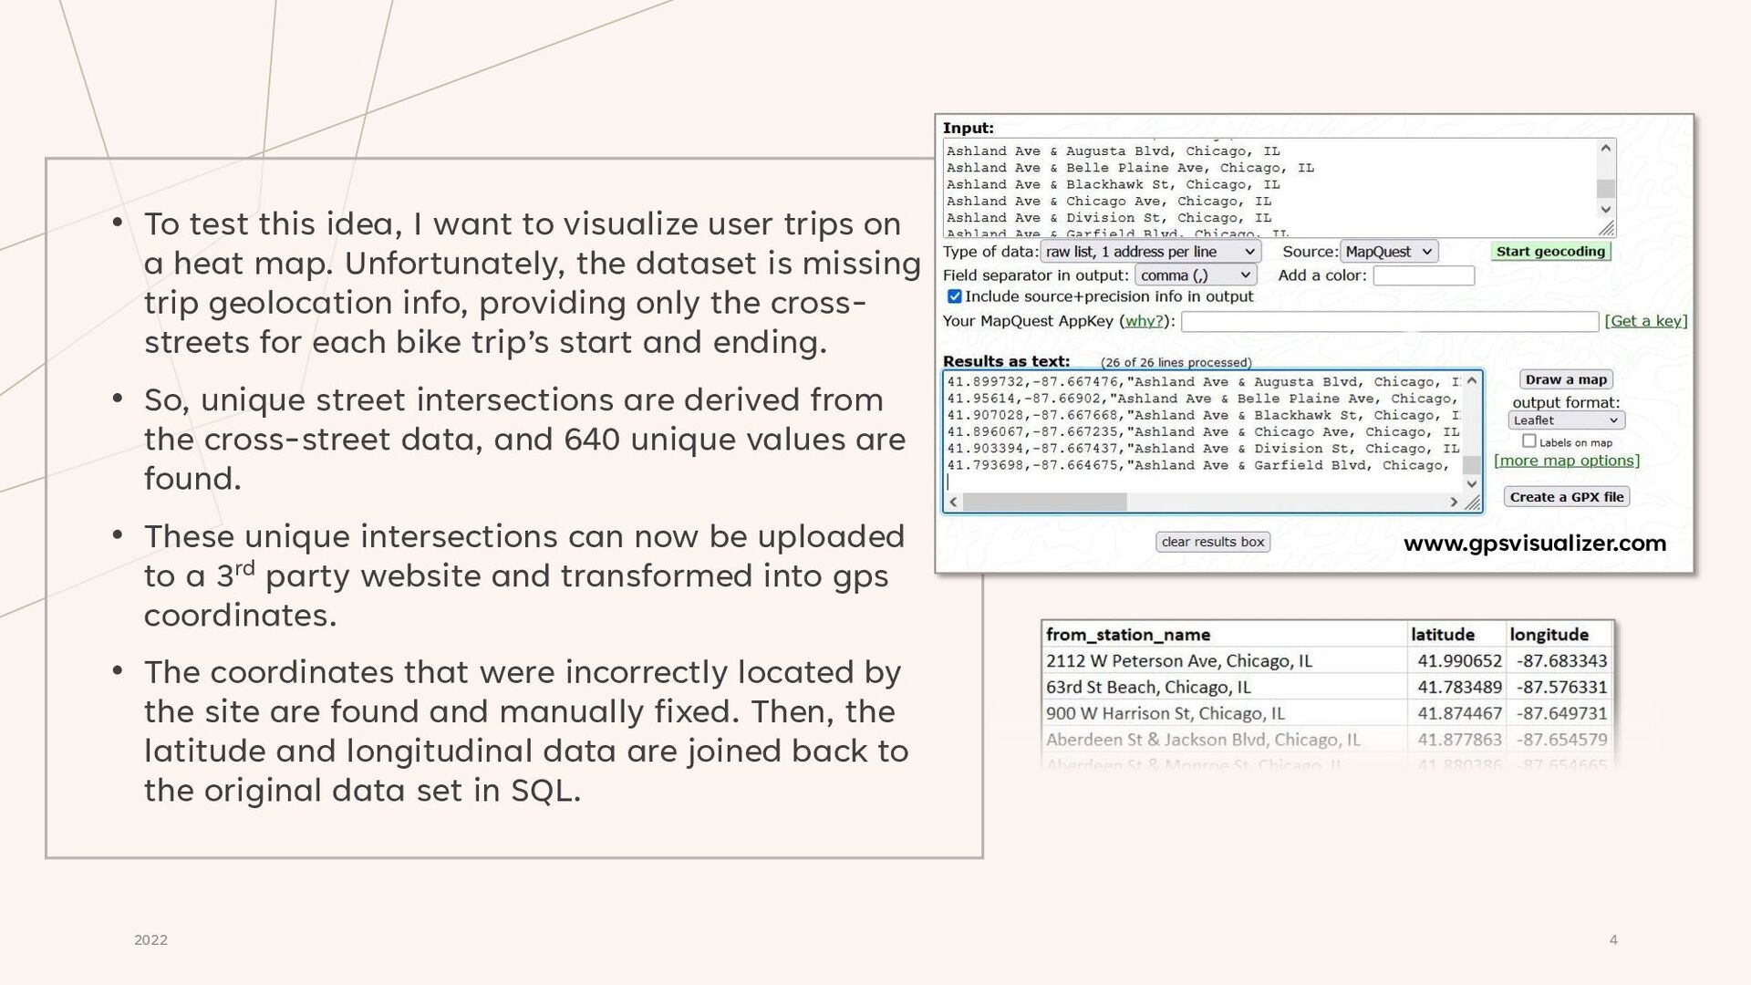Select 'Ashland Ave & Belle Plaine Ave' input line
Screen dimensions: 1751x985
pos(1130,168)
